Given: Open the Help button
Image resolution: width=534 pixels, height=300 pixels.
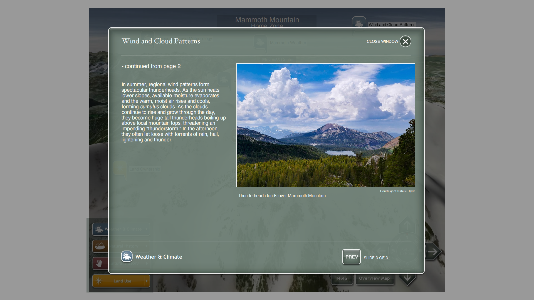Looking at the screenshot, I should point(342,279).
